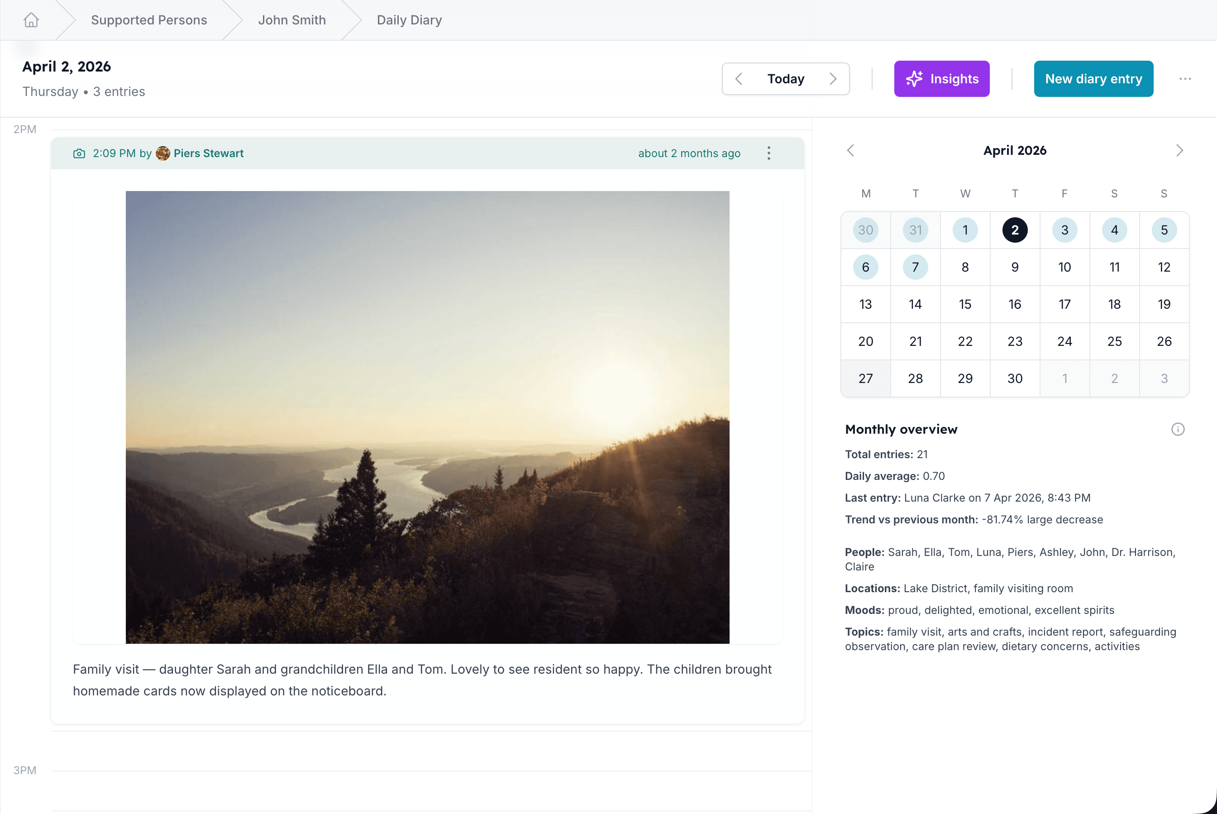
Task: Select April 3 in the calendar
Action: point(1065,230)
